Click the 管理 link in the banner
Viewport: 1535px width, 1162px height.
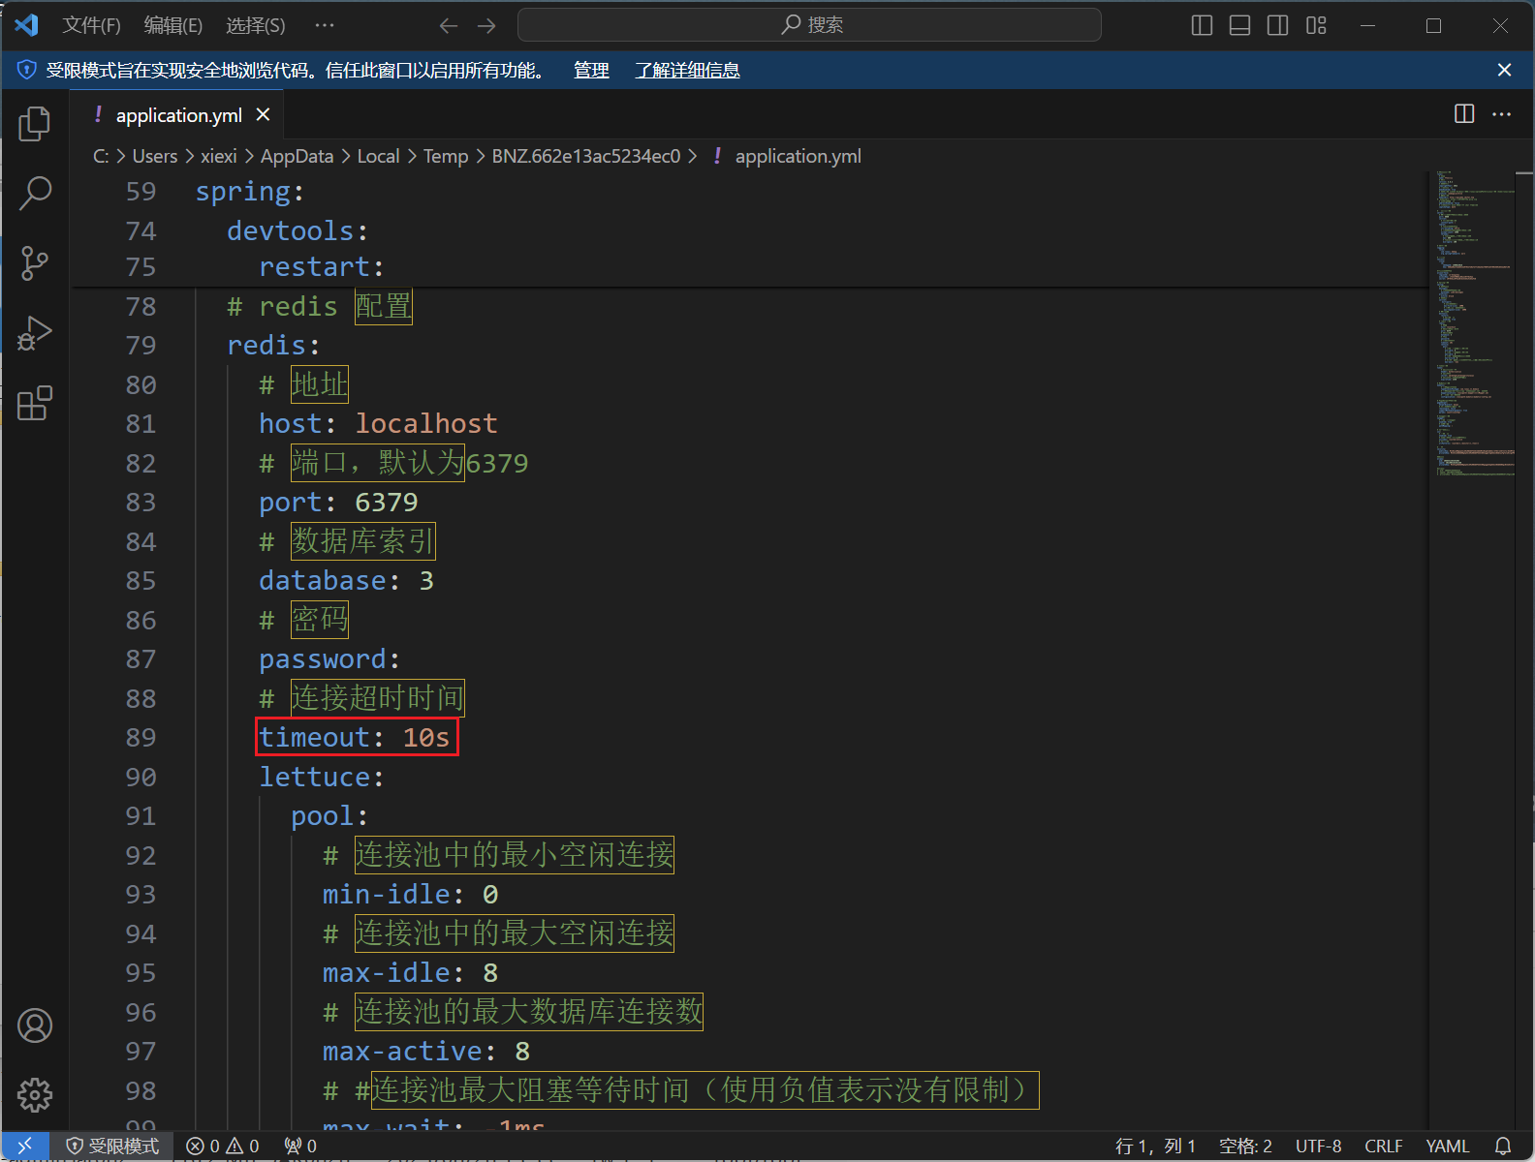[591, 70]
